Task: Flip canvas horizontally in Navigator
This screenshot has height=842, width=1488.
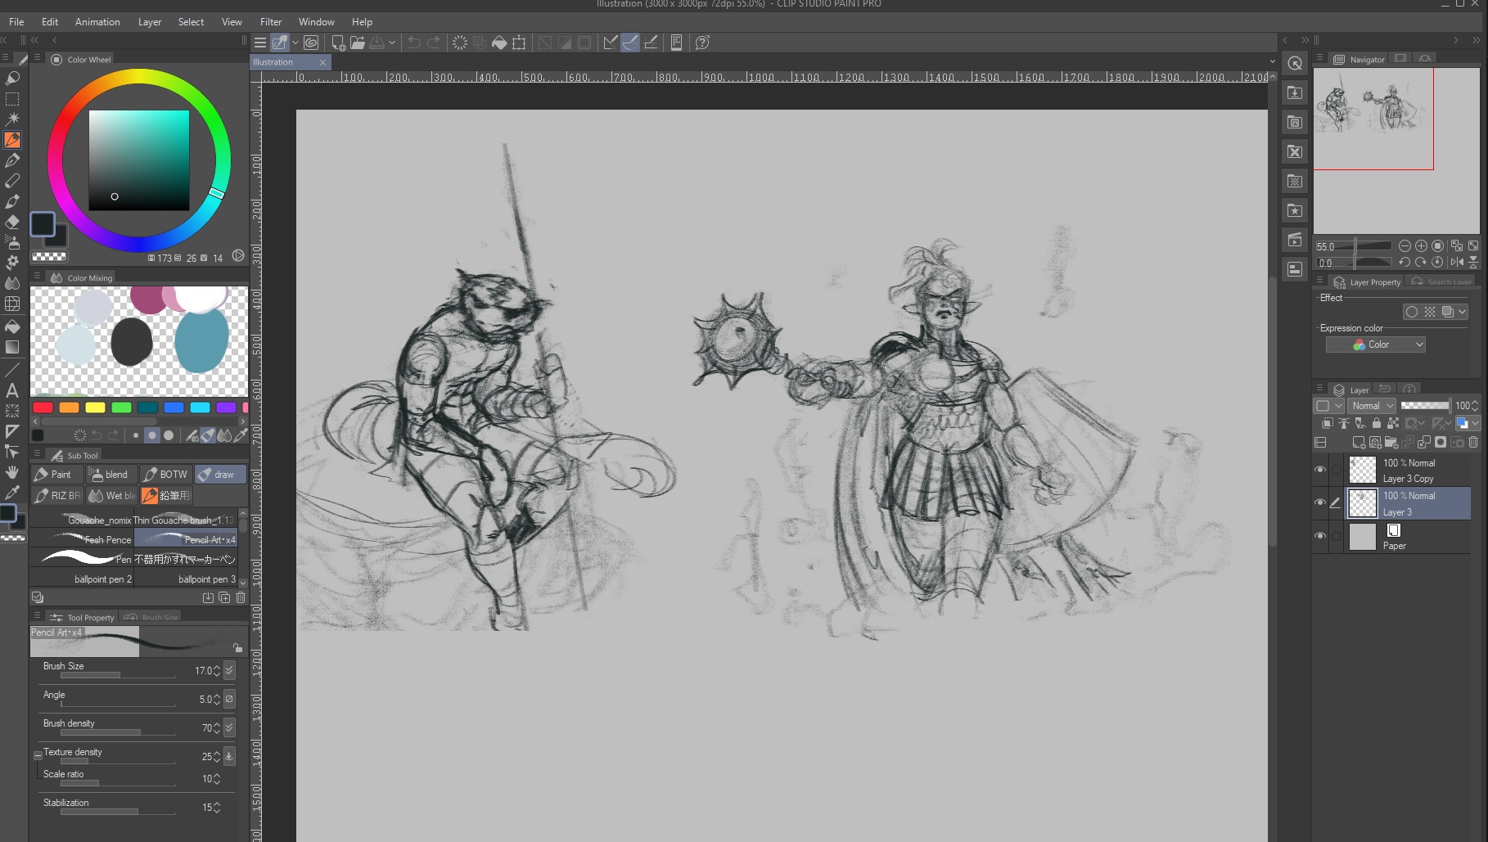Action: pyautogui.click(x=1457, y=263)
